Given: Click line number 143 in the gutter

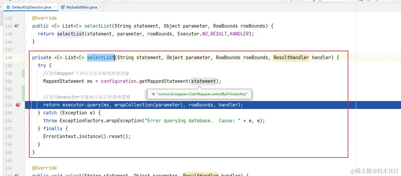Looking at the screenshot, I should (x=9, y=18).
